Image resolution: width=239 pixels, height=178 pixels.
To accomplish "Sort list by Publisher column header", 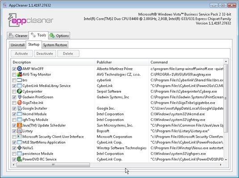I will [122, 62].
